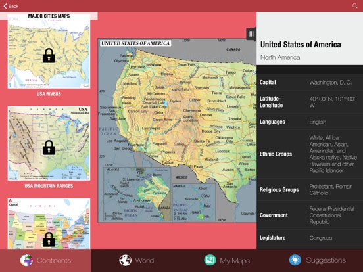
Task: Select the Major Cities Maps header
Action: click(x=49, y=16)
